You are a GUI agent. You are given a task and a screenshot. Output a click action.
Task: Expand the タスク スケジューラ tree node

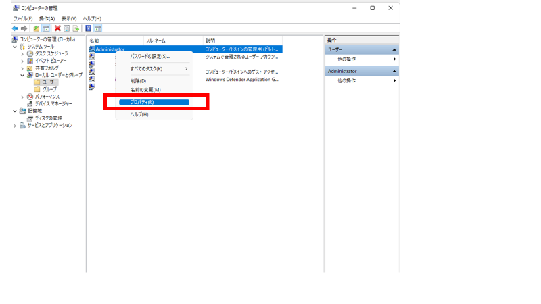click(x=22, y=54)
